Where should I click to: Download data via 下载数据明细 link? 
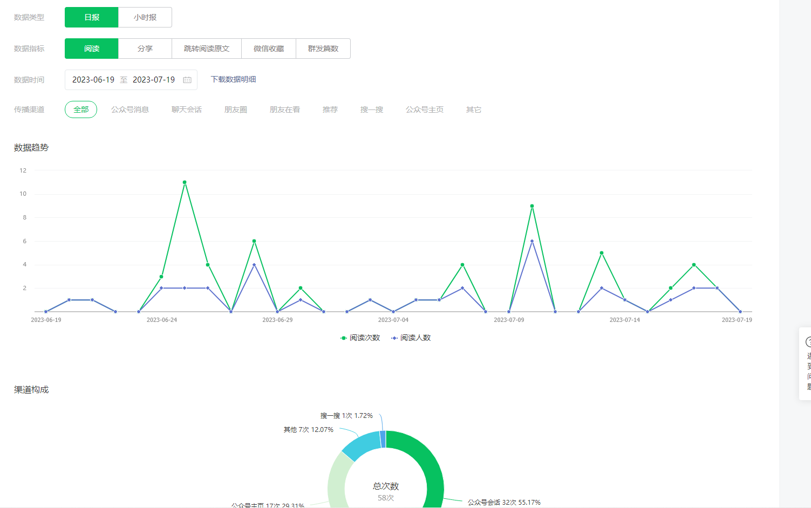[x=233, y=79]
